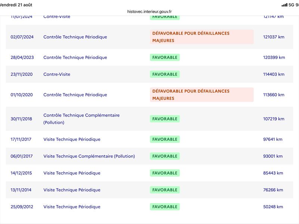Viewport: 299px width, 224px height.
Task: Select the 13/11/2014 Visite Technique Périodique row
Action: coord(149,190)
